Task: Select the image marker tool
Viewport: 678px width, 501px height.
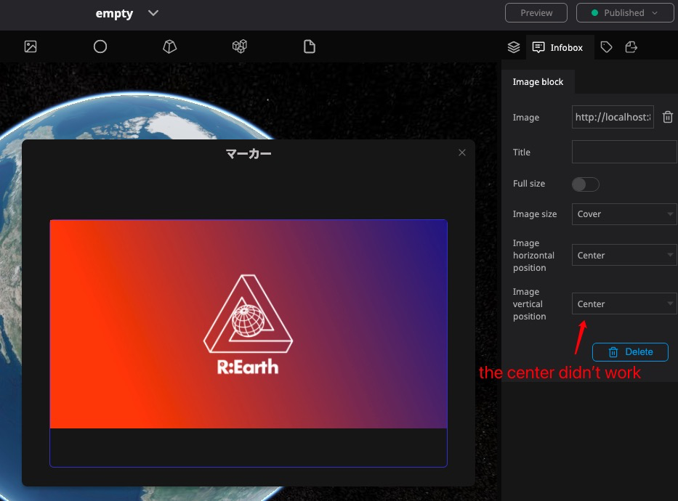Action: pyautogui.click(x=30, y=46)
